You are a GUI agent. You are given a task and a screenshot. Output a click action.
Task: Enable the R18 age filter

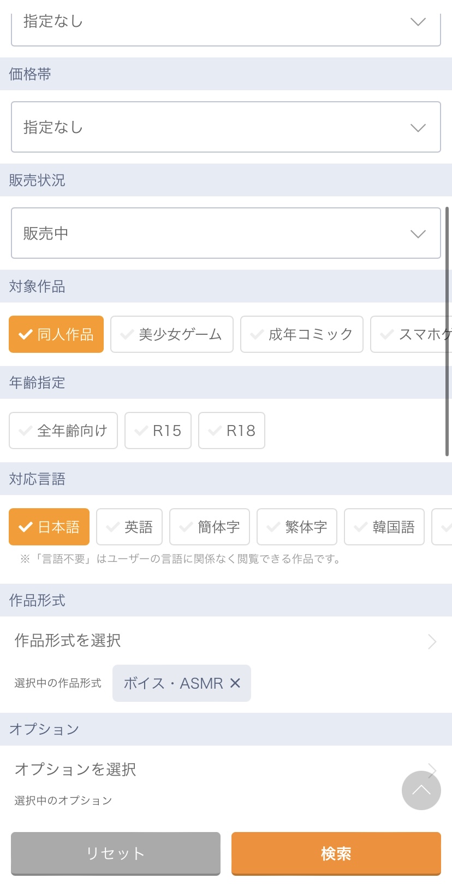(x=231, y=431)
